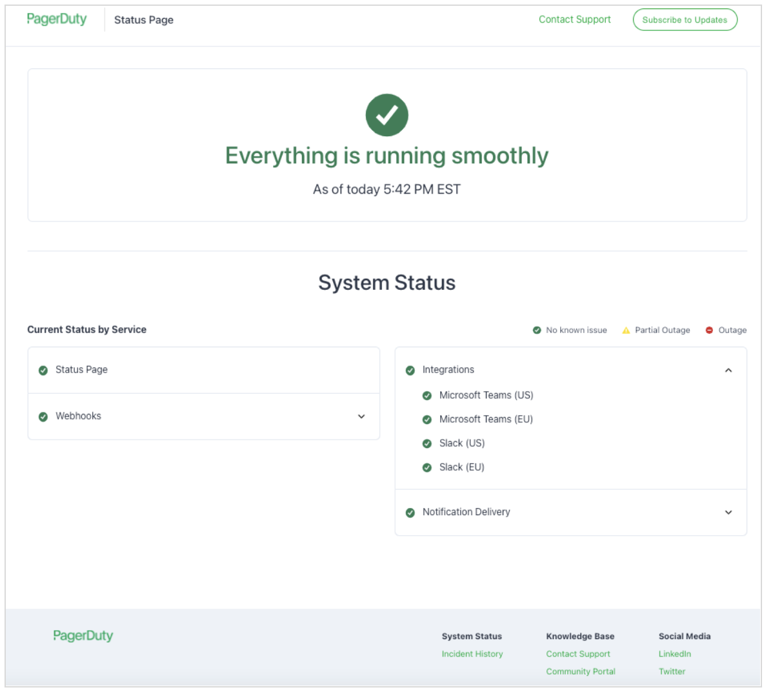Click the green check icon beside Status Page
764x692 pixels.
(x=43, y=371)
